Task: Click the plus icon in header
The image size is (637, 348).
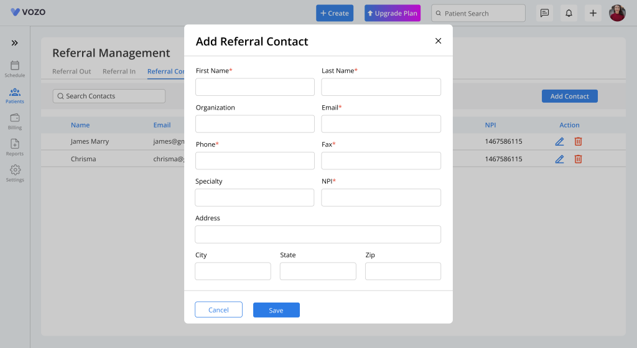Action: click(593, 13)
